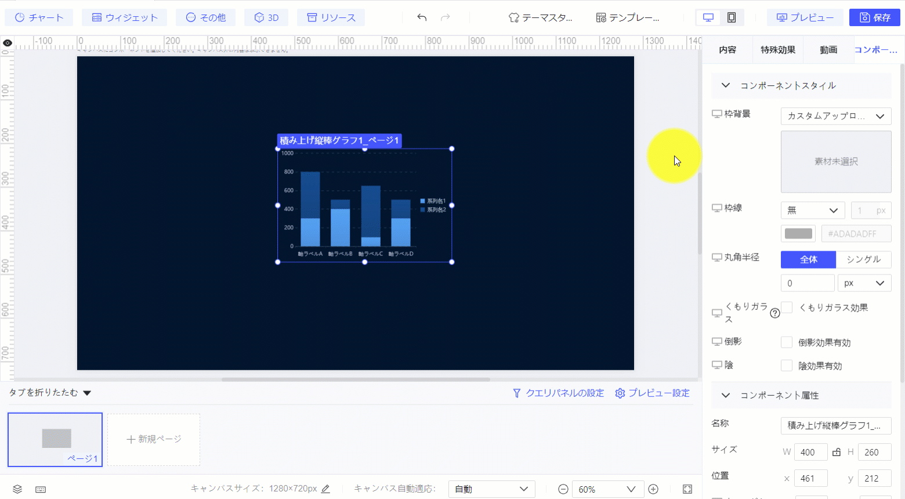Screen dimensions: 905x499
Task: Open the その他 menu
Action: click(x=205, y=17)
